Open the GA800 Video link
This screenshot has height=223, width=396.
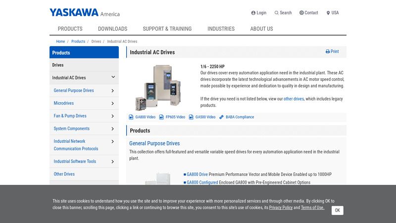click(x=145, y=117)
